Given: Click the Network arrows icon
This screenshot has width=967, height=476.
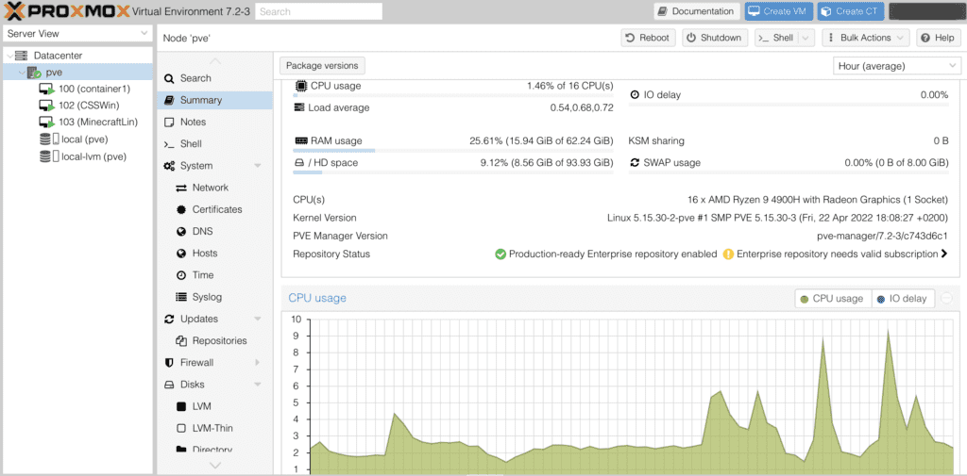Looking at the screenshot, I should click(x=181, y=188).
